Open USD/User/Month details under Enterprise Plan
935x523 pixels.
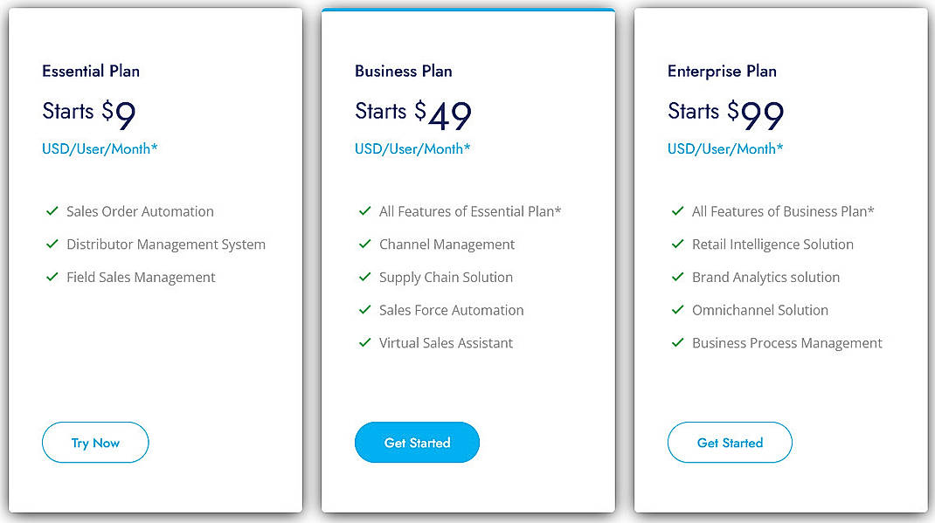coord(725,148)
